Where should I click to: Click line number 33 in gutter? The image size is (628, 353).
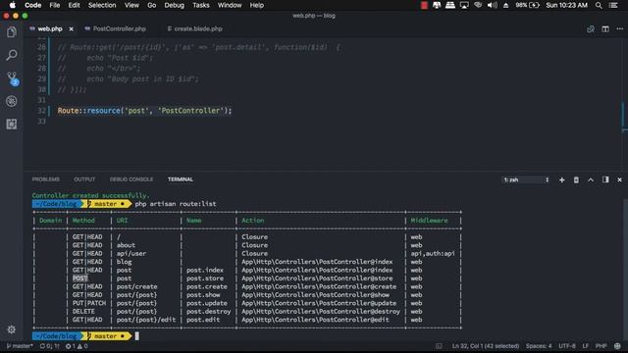tap(41, 121)
